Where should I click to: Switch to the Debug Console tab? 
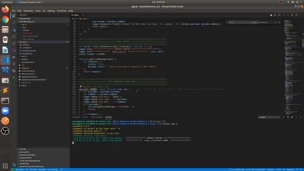point(96,117)
